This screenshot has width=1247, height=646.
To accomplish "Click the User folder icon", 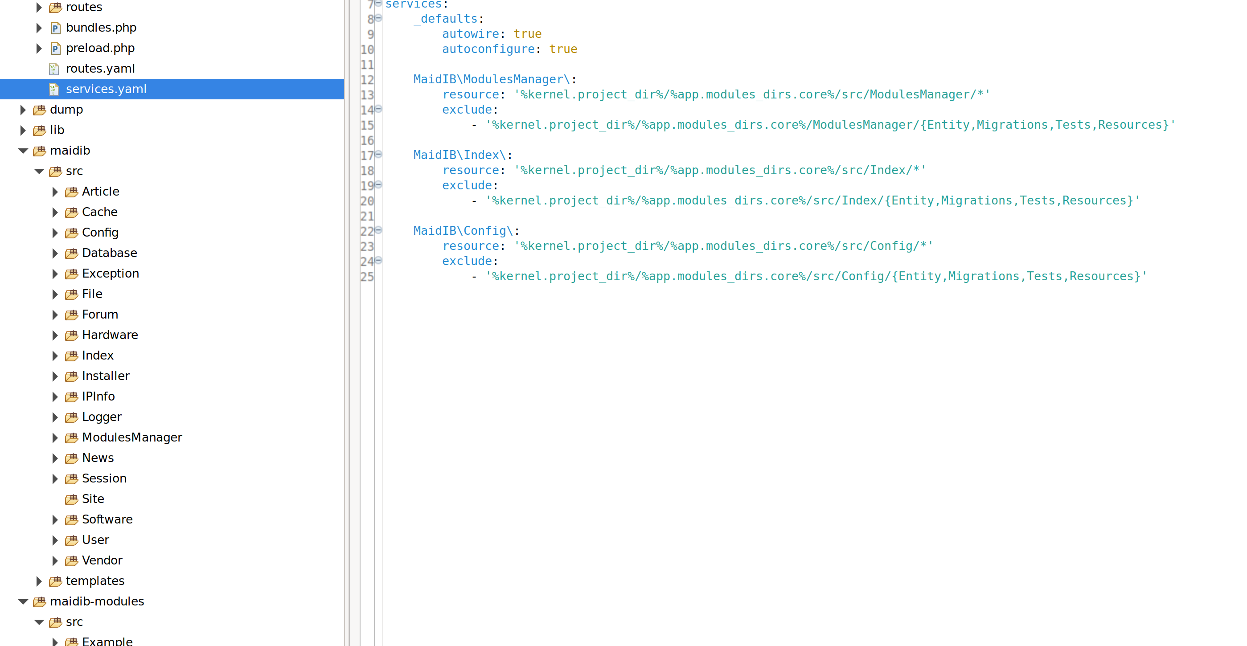I will [x=71, y=540].
